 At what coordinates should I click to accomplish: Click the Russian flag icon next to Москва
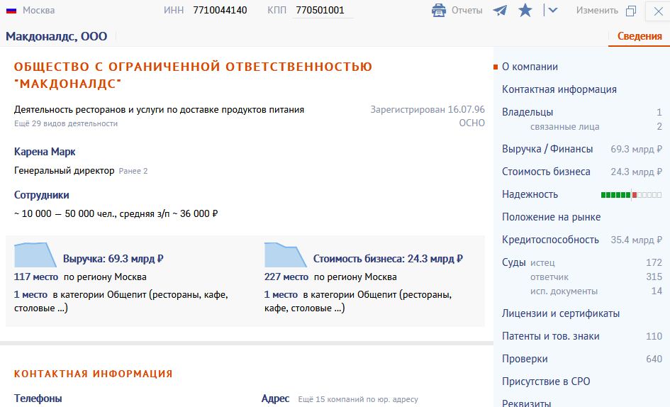(x=11, y=10)
